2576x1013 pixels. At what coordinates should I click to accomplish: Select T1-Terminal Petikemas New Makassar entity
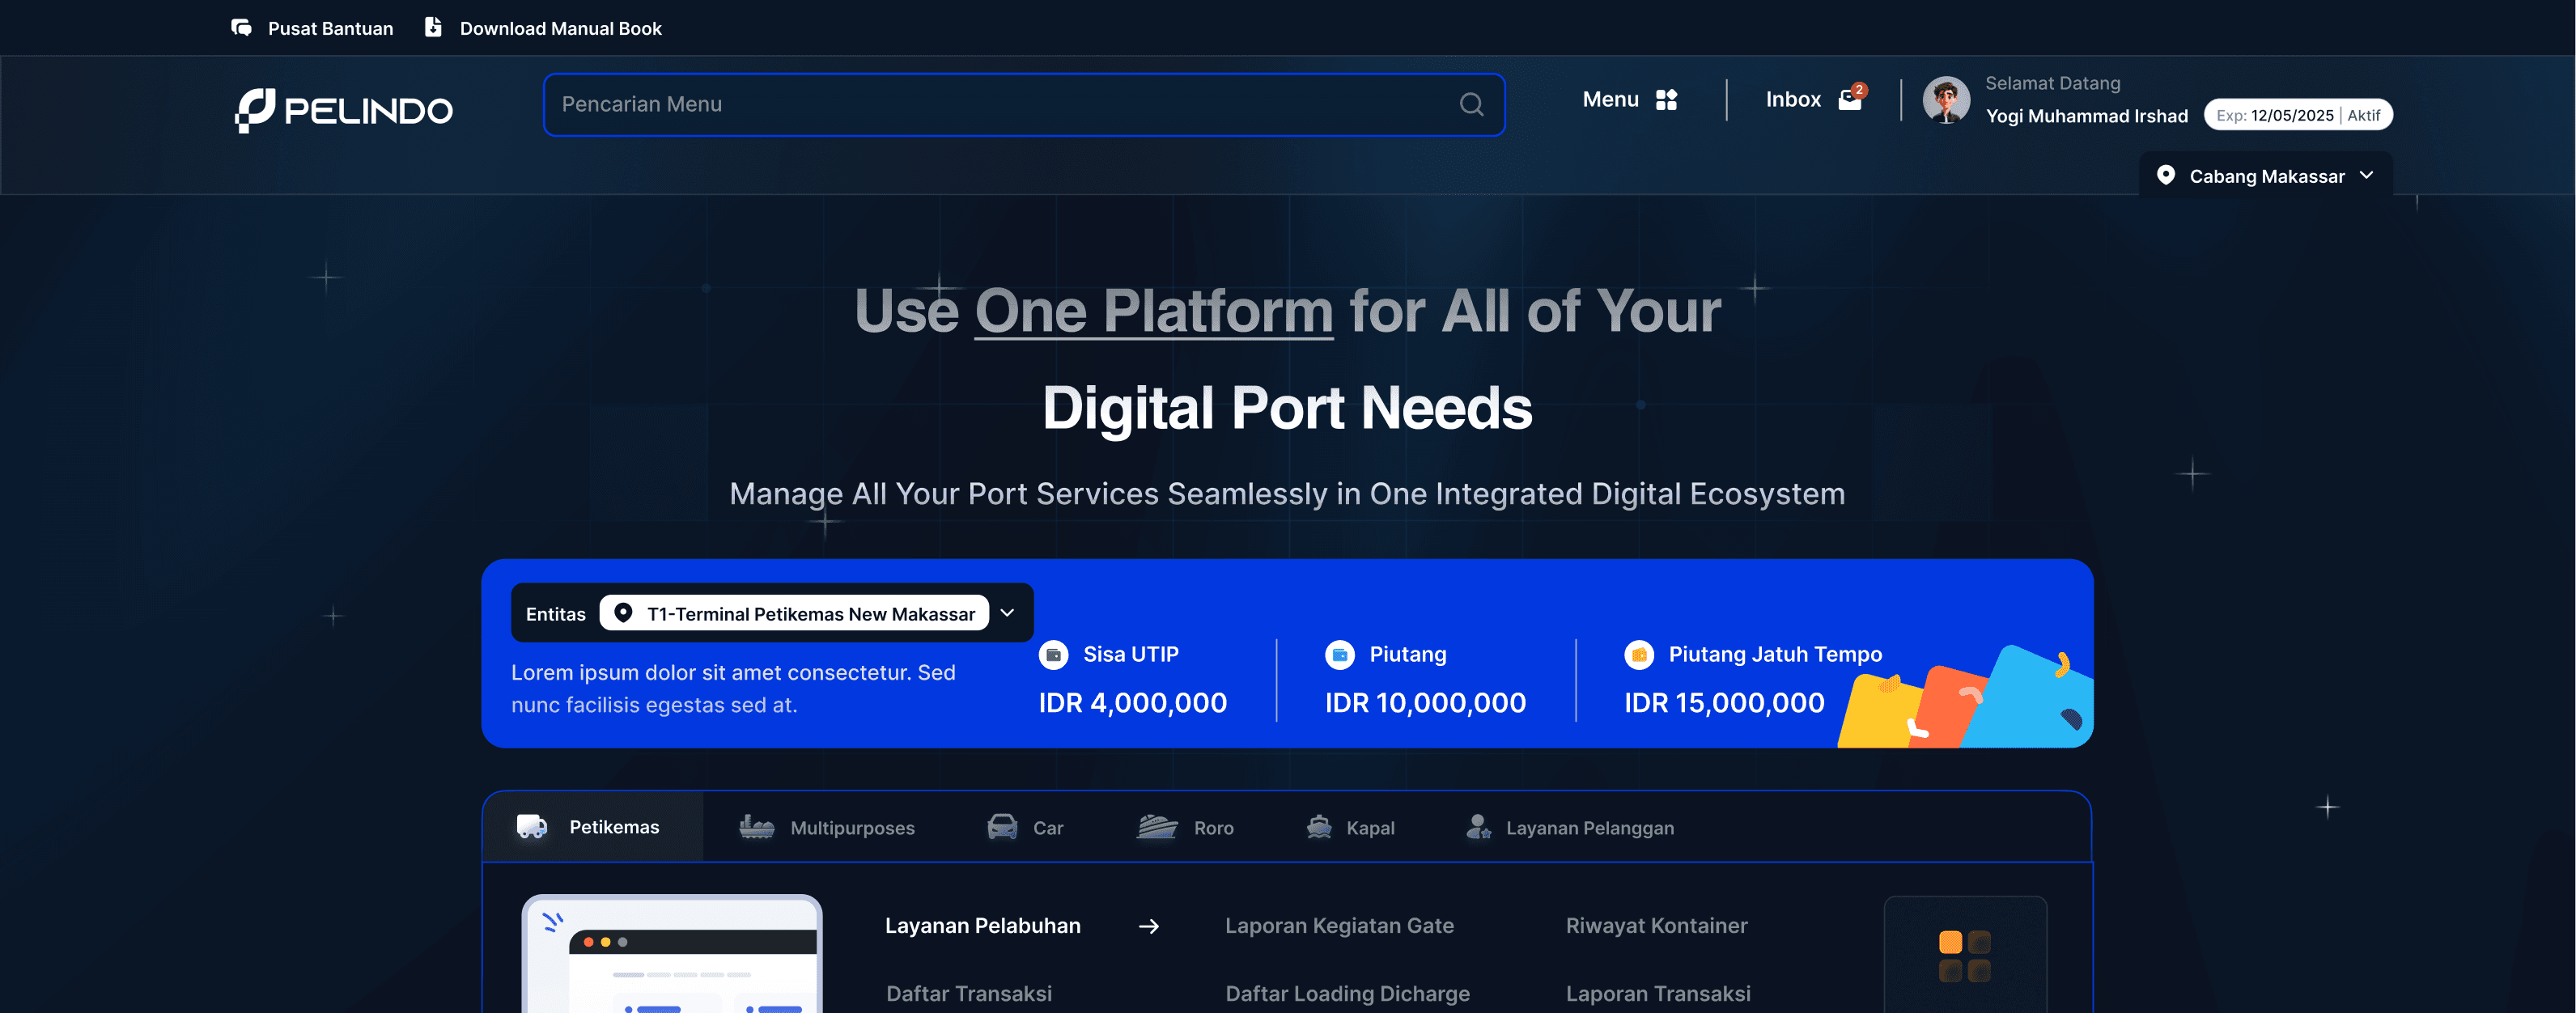coord(794,613)
